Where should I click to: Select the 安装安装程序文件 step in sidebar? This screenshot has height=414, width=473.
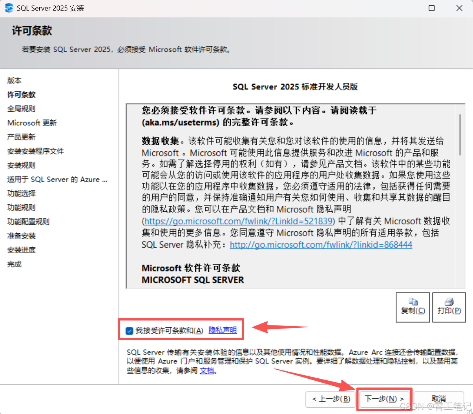(36, 151)
